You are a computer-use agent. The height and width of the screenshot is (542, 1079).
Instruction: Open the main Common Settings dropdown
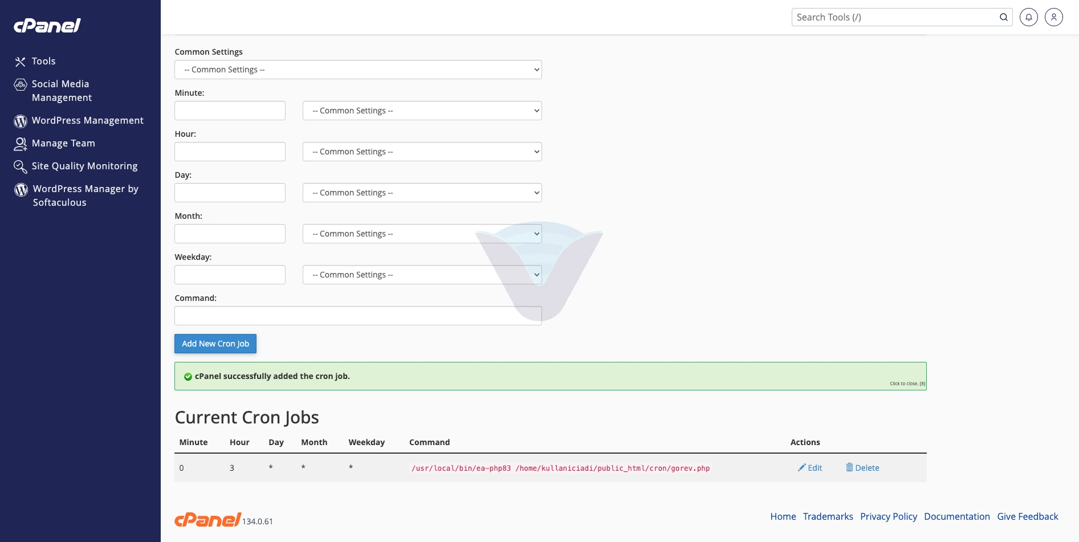(x=358, y=70)
